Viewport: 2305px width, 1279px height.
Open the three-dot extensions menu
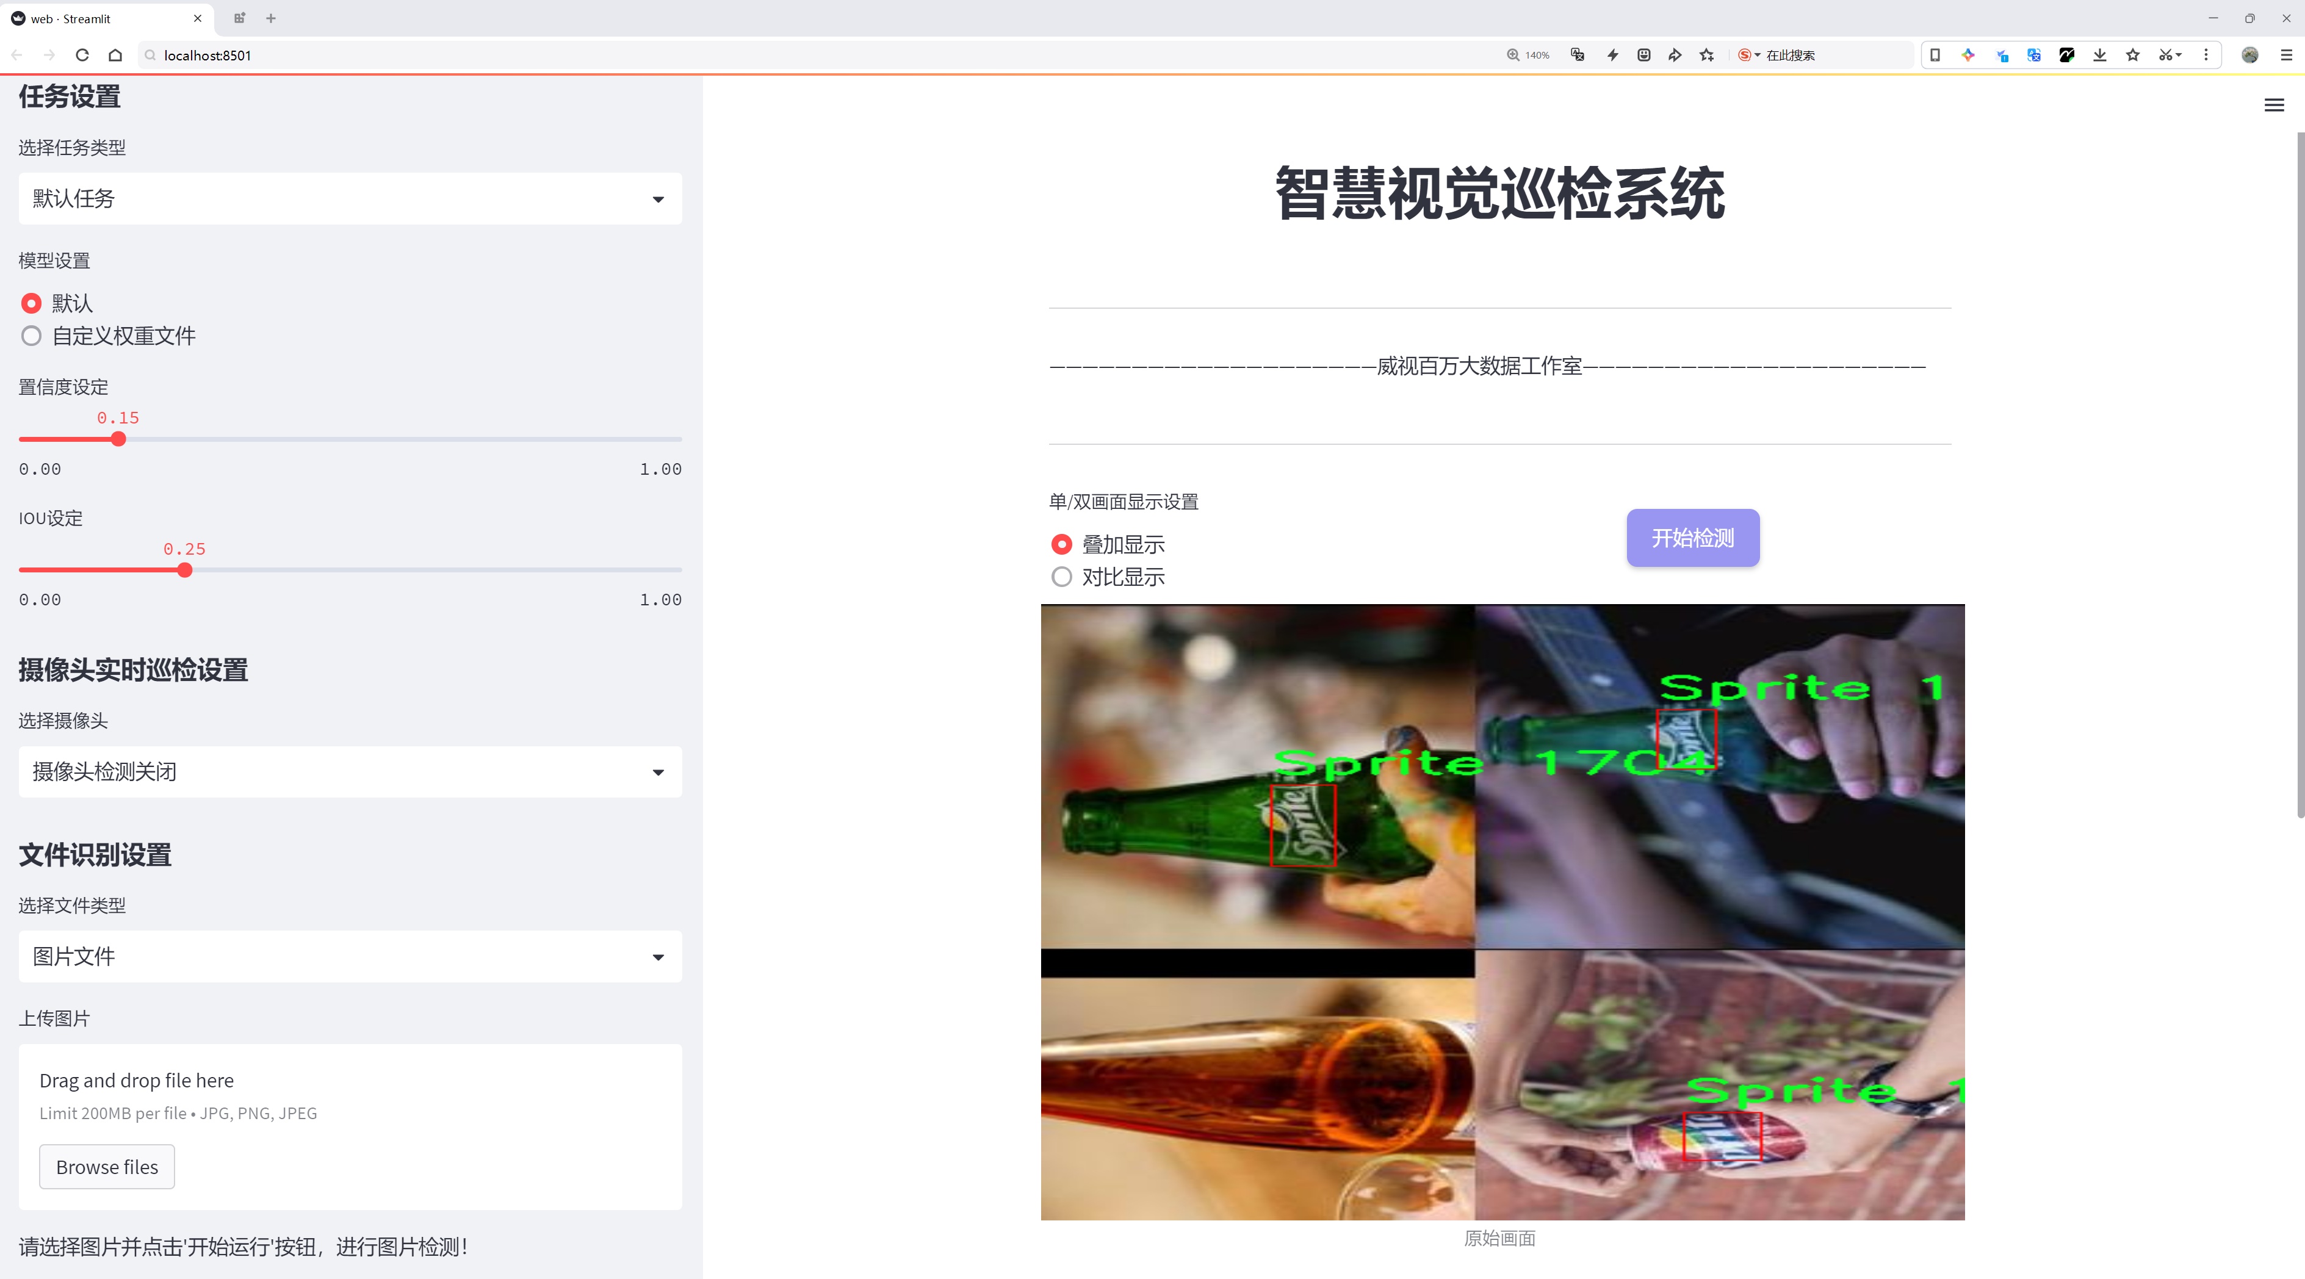tap(2206, 54)
